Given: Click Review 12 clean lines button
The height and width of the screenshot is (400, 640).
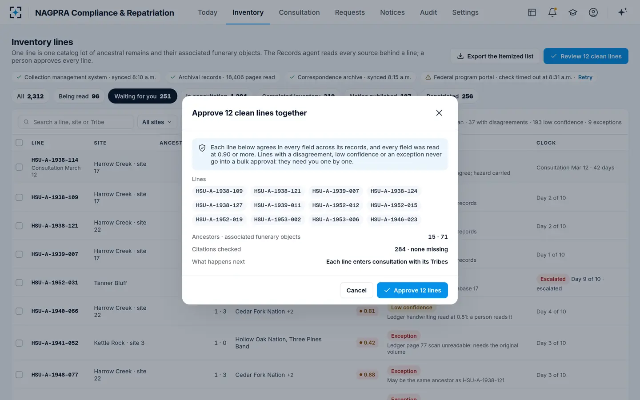Looking at the screenshot, I should pyautogui.click(x=586, y=56).
